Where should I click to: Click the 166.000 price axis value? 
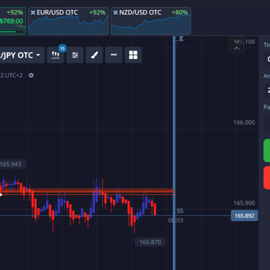[x=244, y=122]
